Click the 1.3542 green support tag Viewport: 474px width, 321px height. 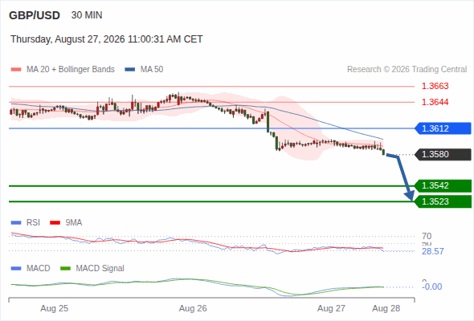443,185
